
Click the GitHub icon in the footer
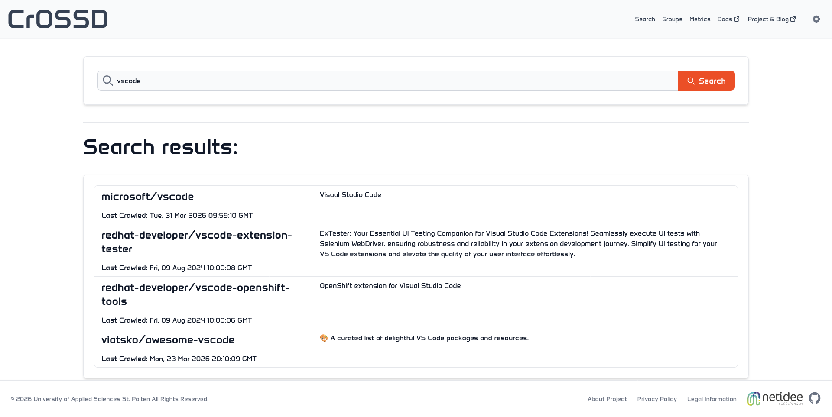(816, 398)
